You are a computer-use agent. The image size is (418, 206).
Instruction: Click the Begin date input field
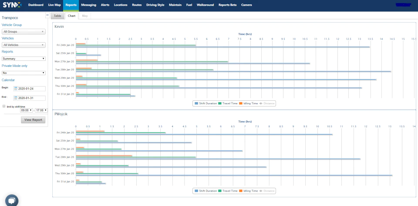click(29, 89)
